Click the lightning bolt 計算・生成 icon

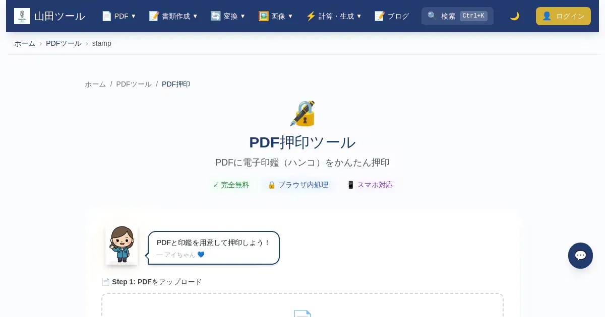pos(311,16)
